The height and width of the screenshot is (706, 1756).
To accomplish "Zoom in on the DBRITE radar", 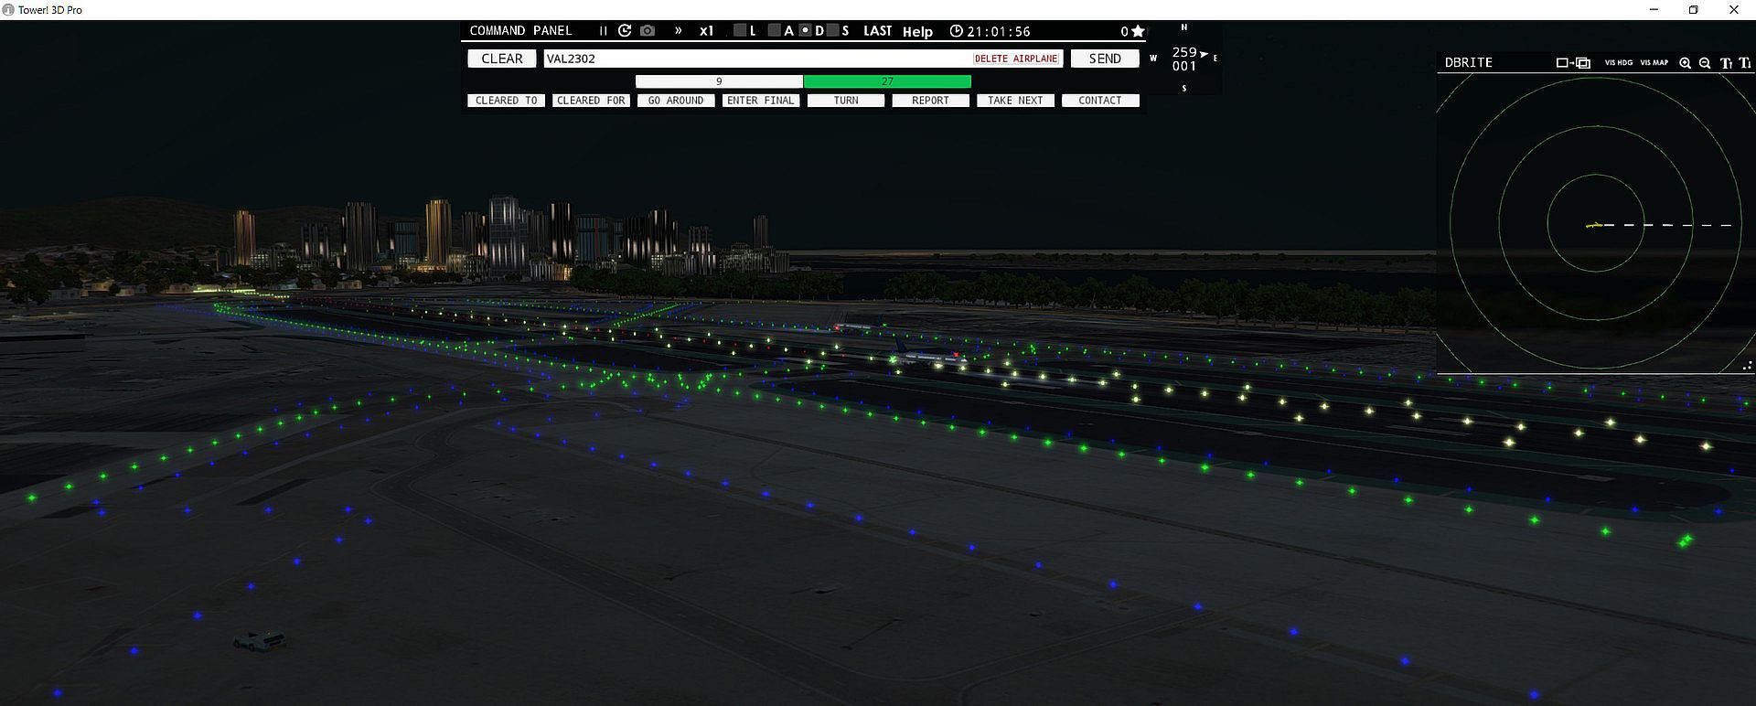I will [1685, 63].
